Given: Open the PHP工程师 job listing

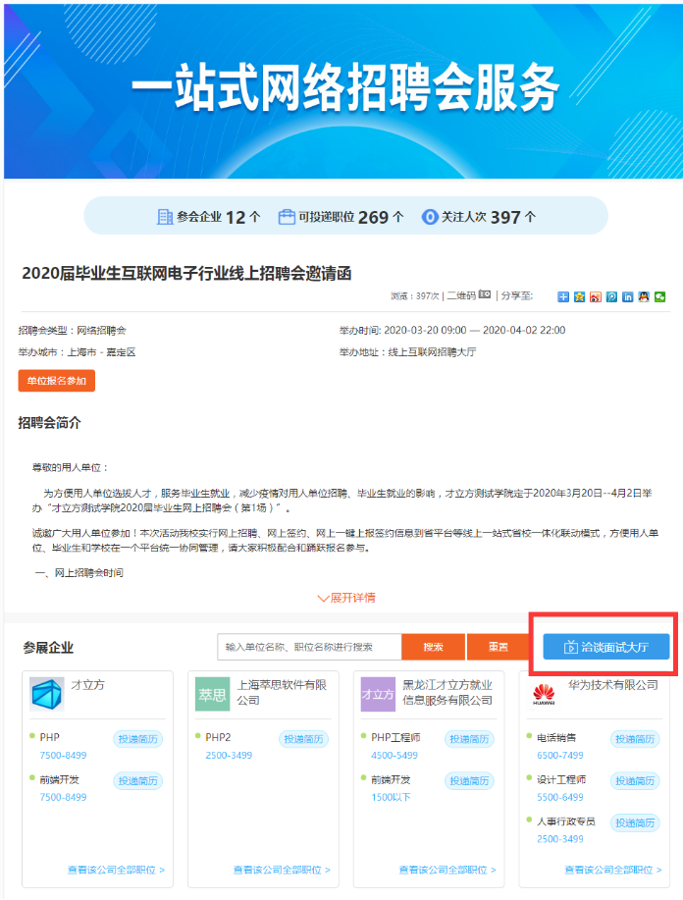Looking at the screenshot, I should [395, 737].
